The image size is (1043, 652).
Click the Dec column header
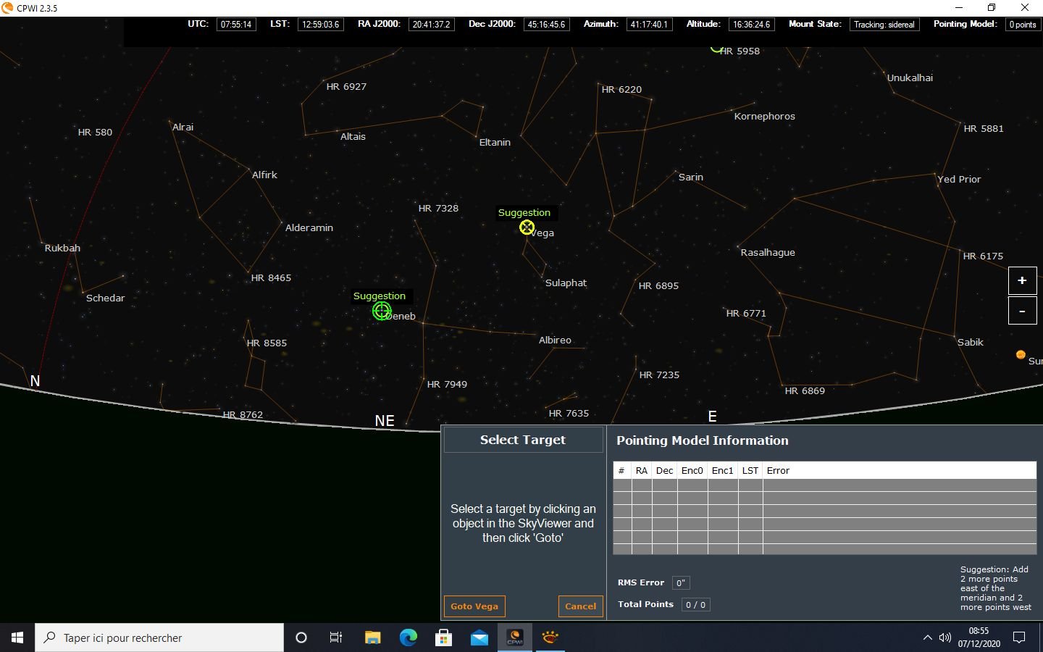tap(664, 471)
